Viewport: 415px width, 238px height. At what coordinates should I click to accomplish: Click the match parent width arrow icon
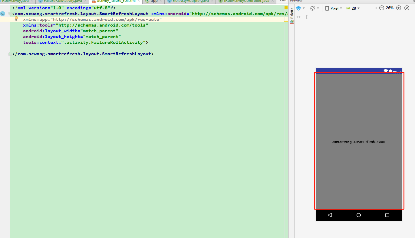pos(298,17)
